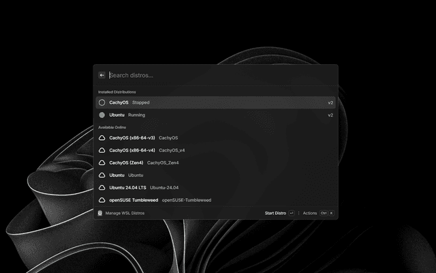Viewport: 436px width, 273px height.
Task: Click the cloud icon for openSUSE Tumbleweed
Action: pos(102,200)
